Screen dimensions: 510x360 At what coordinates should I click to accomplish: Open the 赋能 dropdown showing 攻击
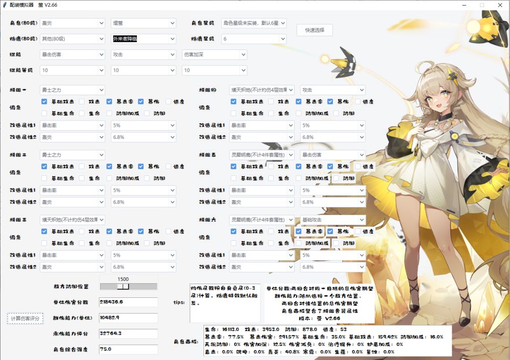144,55
